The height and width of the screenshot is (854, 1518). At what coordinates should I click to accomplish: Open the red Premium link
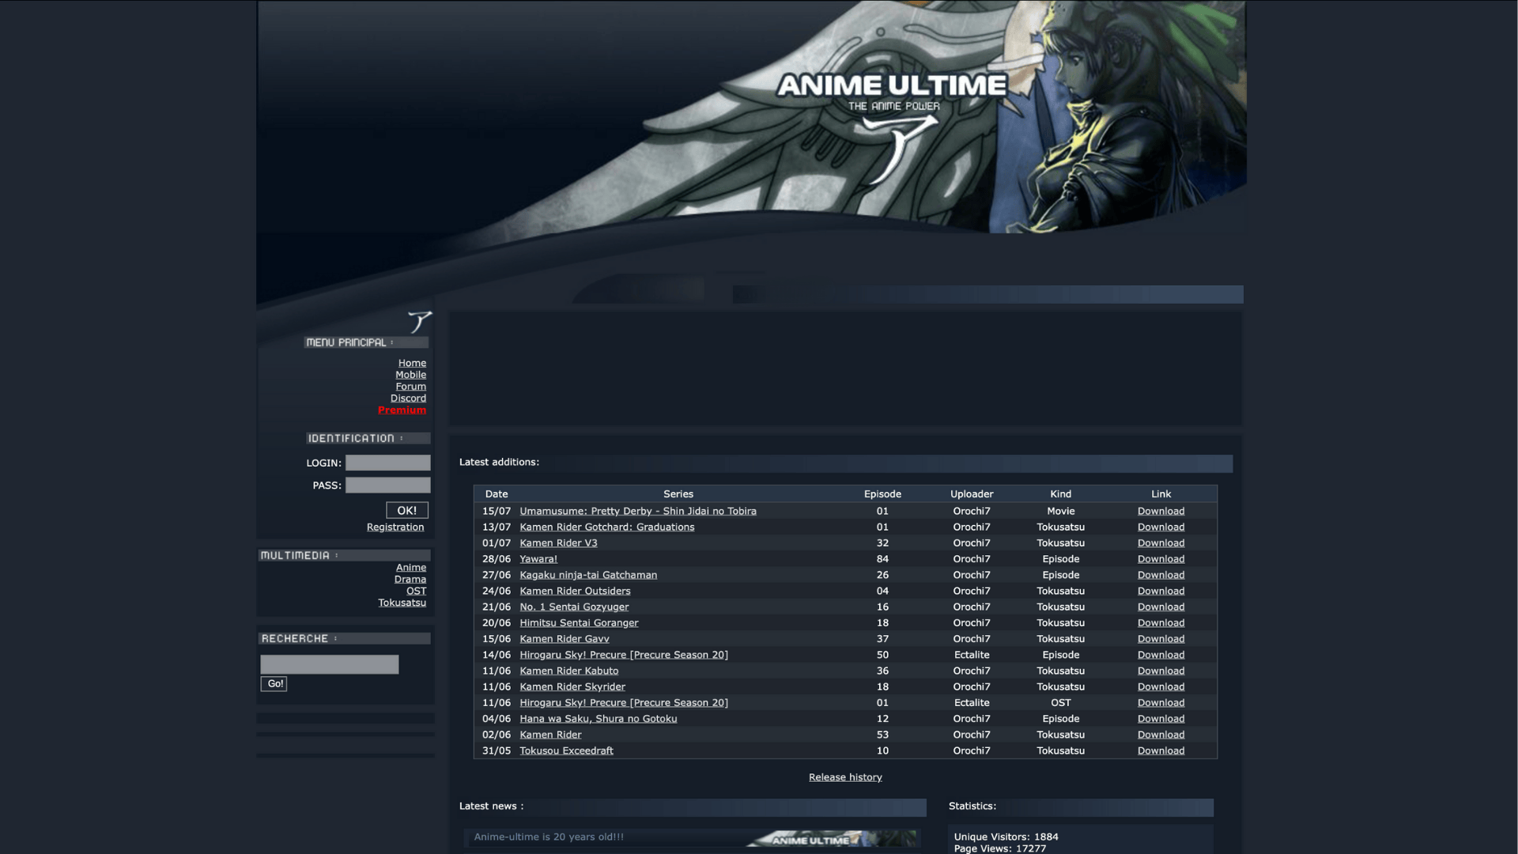tap(402, 410)
